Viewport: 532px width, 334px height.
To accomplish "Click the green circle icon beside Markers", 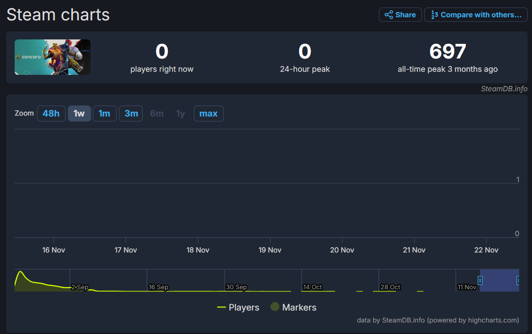I will point(275,307).
